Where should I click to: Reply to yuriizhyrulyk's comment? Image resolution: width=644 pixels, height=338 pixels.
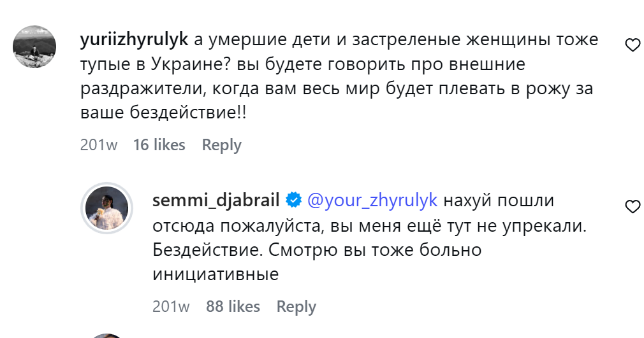(221, 145)
